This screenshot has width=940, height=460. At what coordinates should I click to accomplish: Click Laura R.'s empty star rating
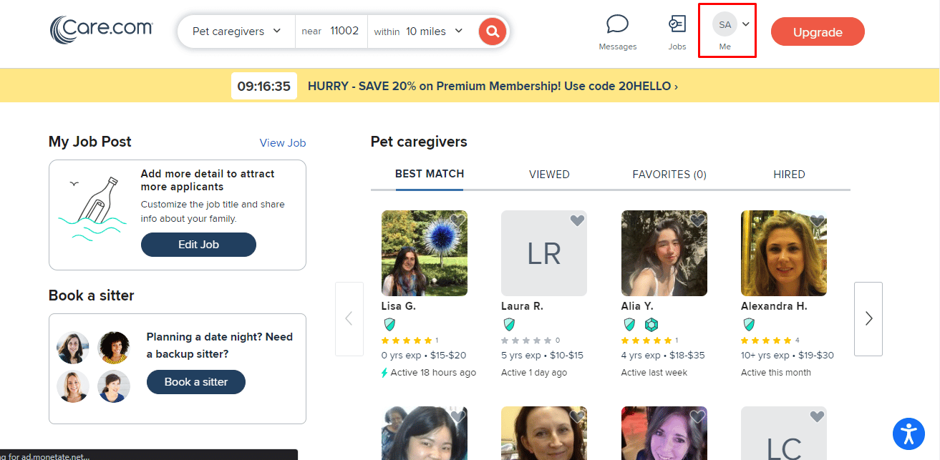526,341
